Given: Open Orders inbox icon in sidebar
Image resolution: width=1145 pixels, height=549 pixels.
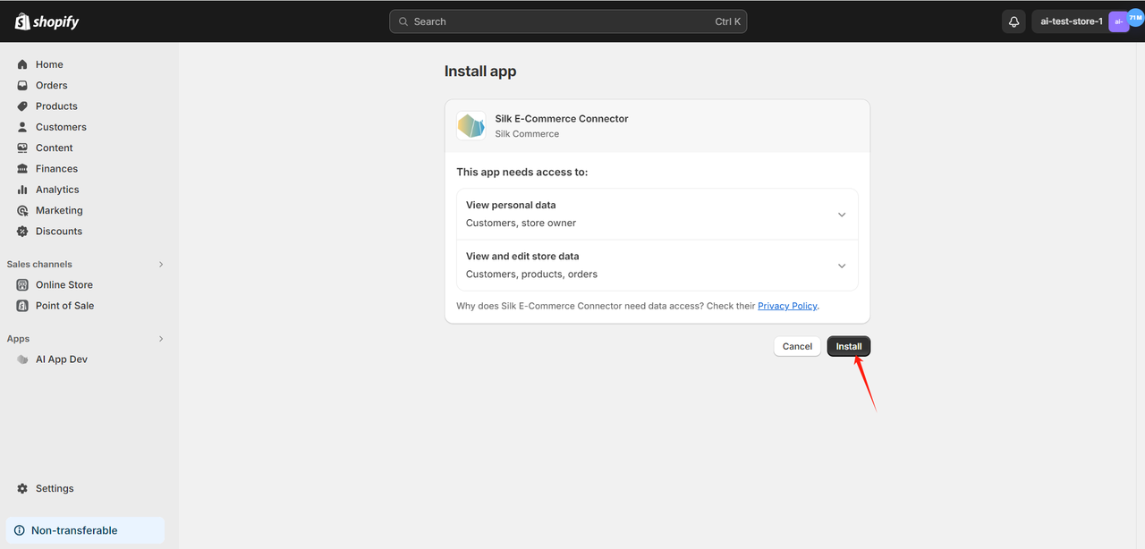Looking at the screenshot, I should 22,86.
